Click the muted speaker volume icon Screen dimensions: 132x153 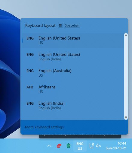[98, 146]
